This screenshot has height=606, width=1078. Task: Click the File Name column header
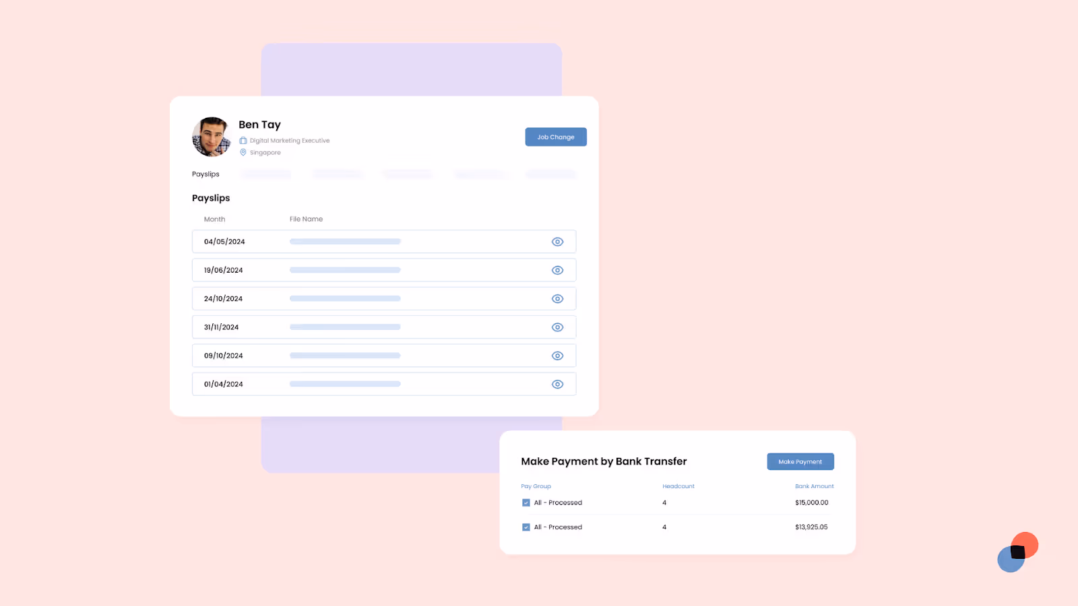click(x=307, y=219)
